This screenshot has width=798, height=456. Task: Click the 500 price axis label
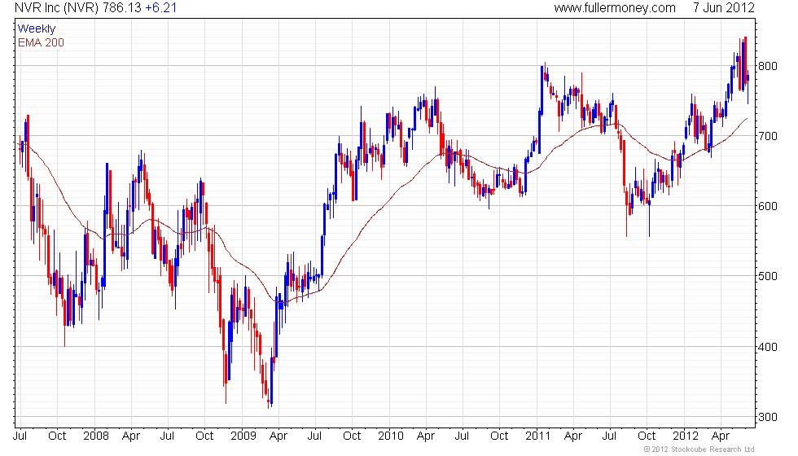coord(767,276)
